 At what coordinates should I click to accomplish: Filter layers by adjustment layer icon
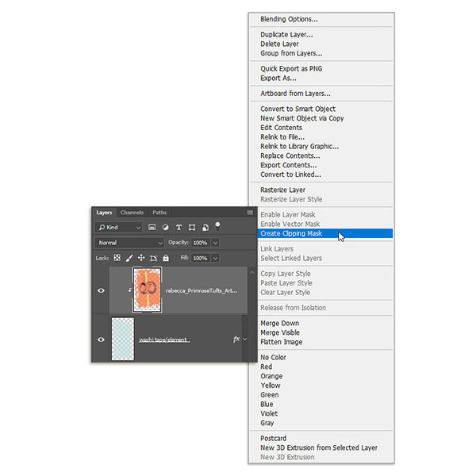point(166,227)
